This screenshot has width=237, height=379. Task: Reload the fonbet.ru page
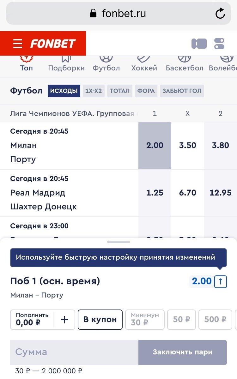pos(220,13)
